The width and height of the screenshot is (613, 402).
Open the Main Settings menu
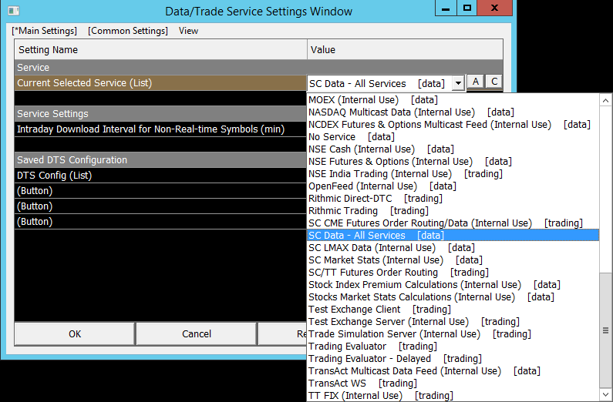pyautogui.click(x=44, y=31)
